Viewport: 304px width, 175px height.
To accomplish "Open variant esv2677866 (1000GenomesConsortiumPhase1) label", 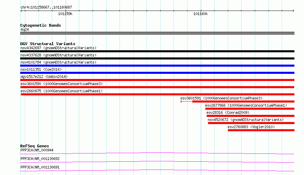I will 246,105.
